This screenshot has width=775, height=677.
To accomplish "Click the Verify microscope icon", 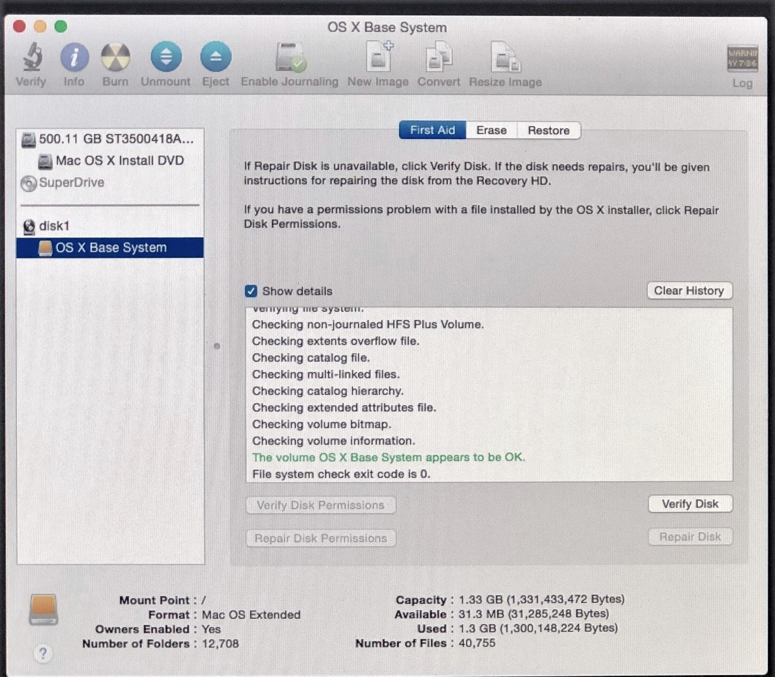I will coord(32,57).
